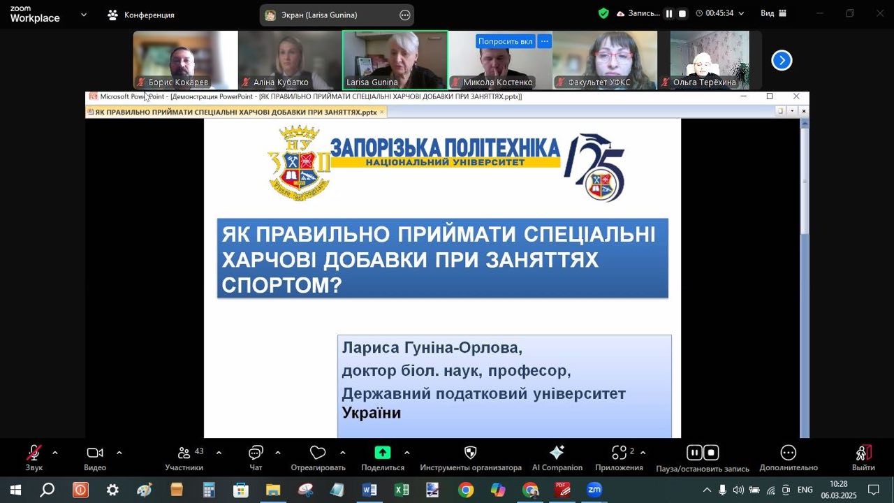
Task: Click the Отреагировать heart reaction icon
Action: point(318,453)
